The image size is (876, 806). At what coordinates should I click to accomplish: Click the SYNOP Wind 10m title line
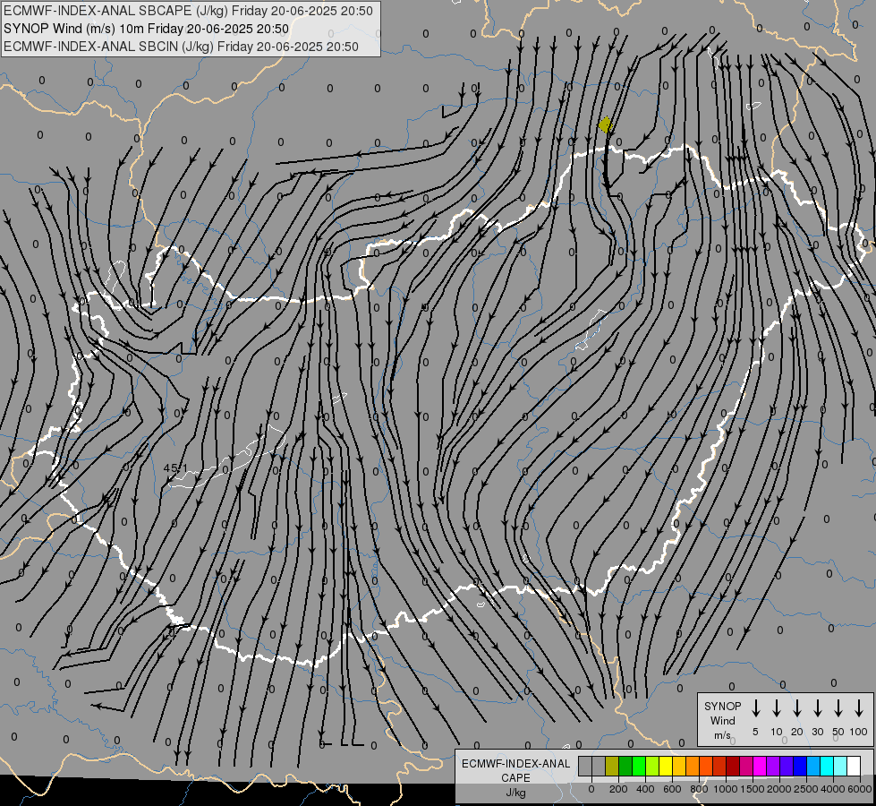[146, 29]
